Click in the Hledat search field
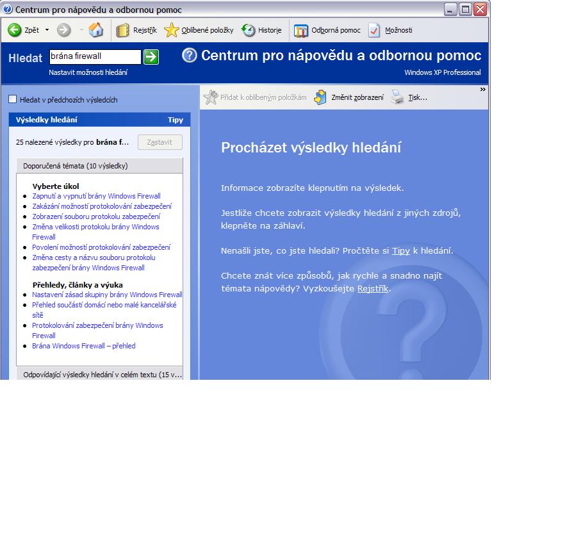The width and height of the screenshot is (574, 538). point(95,57)
